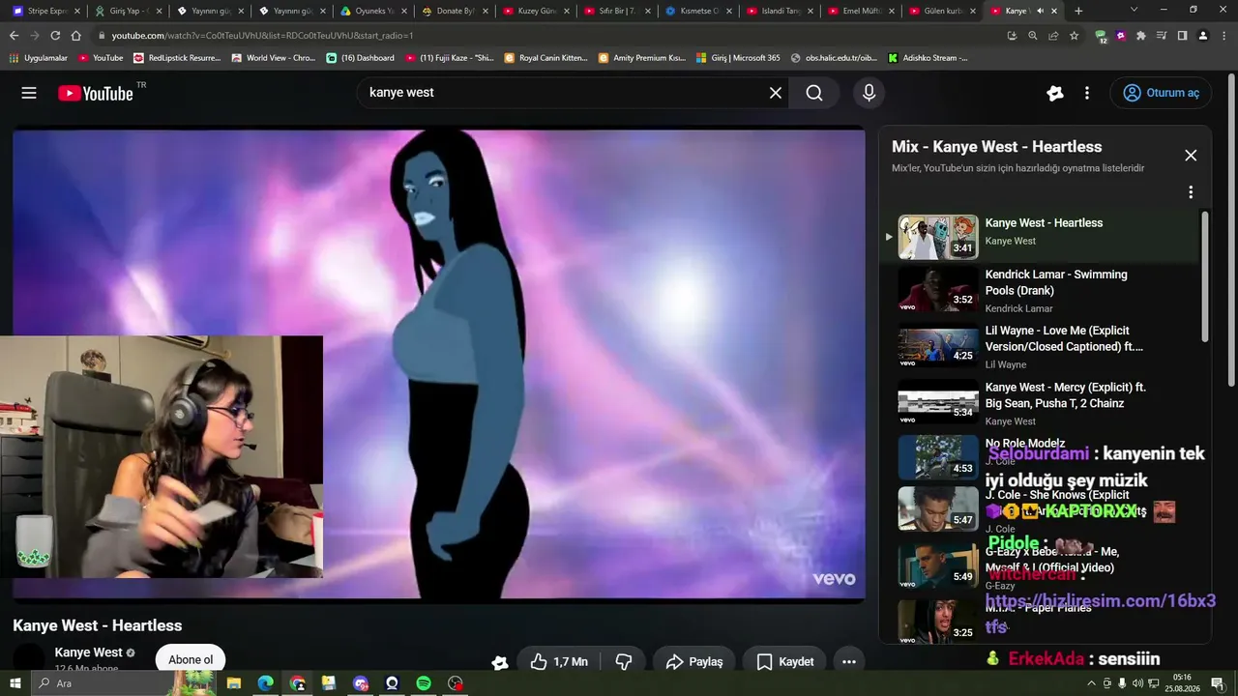
Task: Open the Kanye West channel name
Action: [x=89, y=652]
